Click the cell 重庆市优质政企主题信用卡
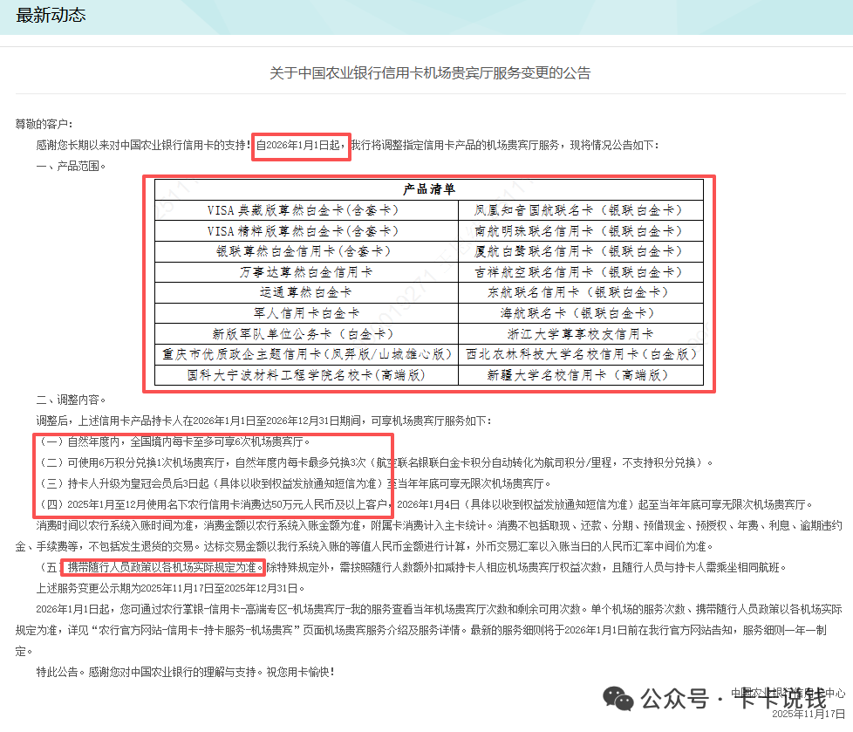Viewport: 853px width, 732px height. click(307, 354)
